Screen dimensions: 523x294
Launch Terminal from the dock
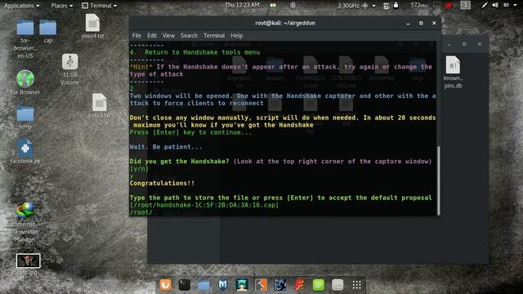pyautogui.click(x=185, y=285)
